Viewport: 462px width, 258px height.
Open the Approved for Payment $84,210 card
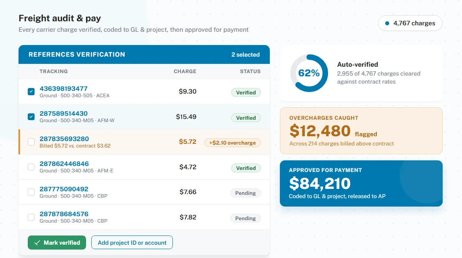pos(361,183)
